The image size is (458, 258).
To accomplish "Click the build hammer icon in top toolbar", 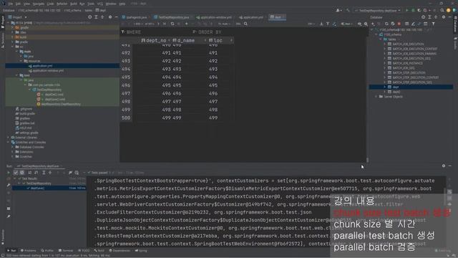I will pyautogui.click(x=348, y=10).
